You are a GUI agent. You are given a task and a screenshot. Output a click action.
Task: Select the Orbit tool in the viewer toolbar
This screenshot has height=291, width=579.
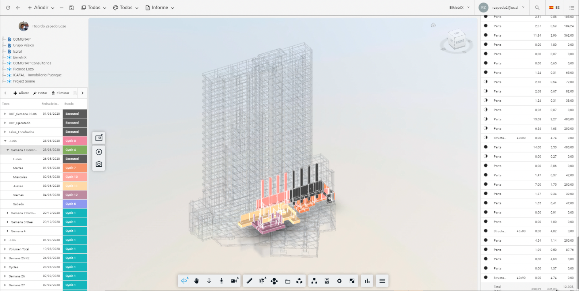184,281
